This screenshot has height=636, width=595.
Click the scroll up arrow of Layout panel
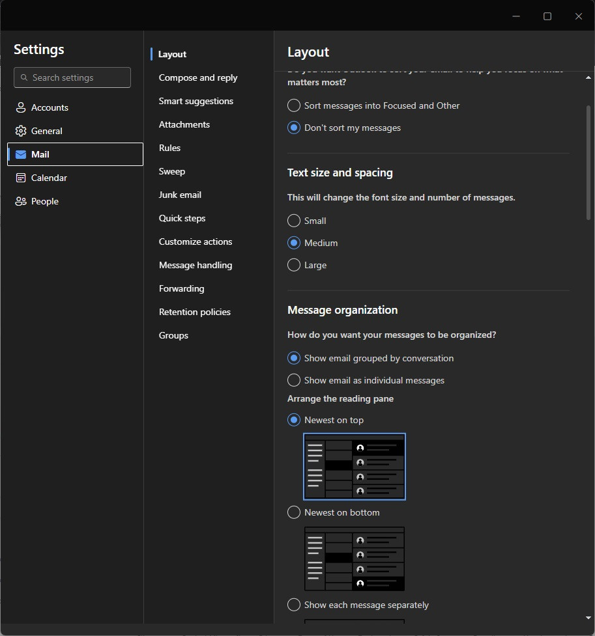(588, 77)
